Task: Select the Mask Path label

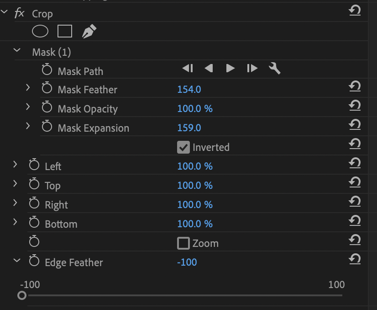Action: point(80,71)
